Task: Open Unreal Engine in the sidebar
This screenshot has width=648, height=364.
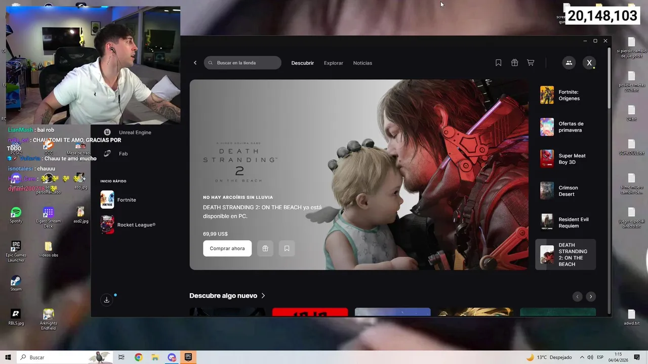Action: click(x=128, y=132)
